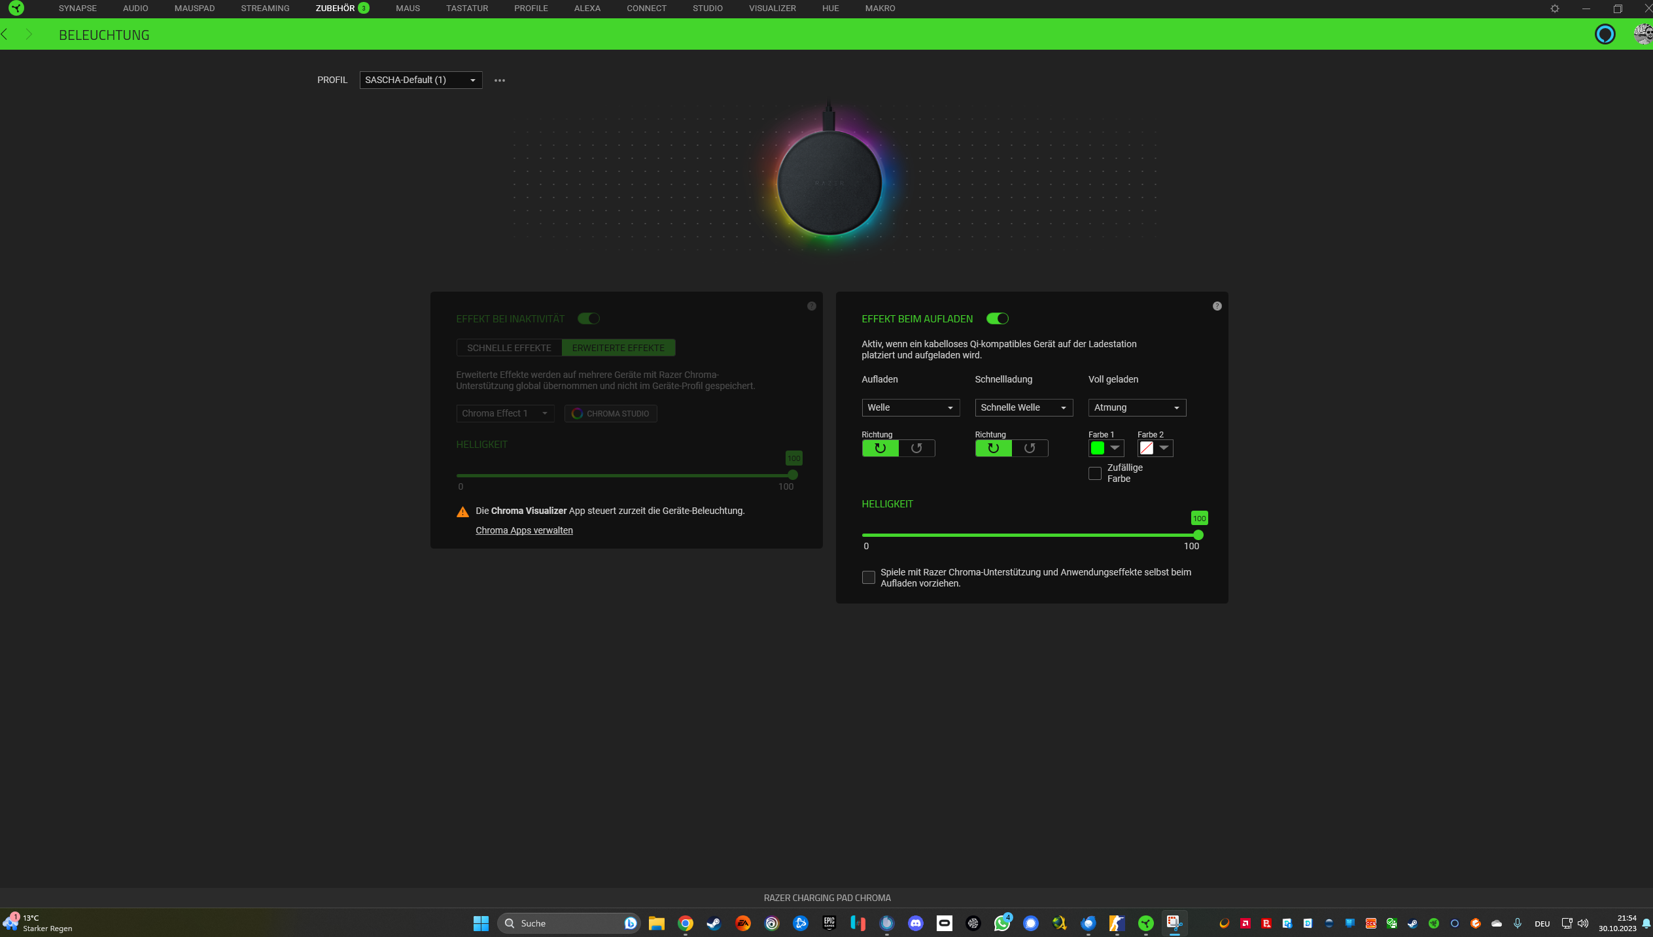Open Google Chrome from the taskbar
This screenshot has width=1653, height=937.
point(685,923)
